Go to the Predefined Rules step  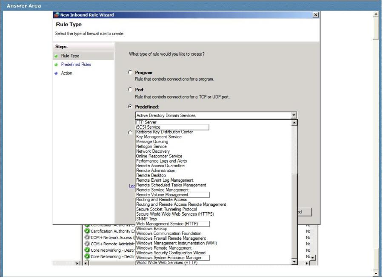coord(76,65)
